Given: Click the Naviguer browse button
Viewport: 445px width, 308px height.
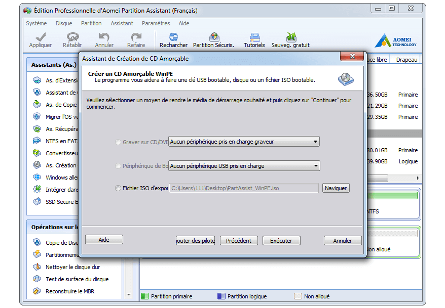Looking at the screenshot, I should tap(336, 188).
